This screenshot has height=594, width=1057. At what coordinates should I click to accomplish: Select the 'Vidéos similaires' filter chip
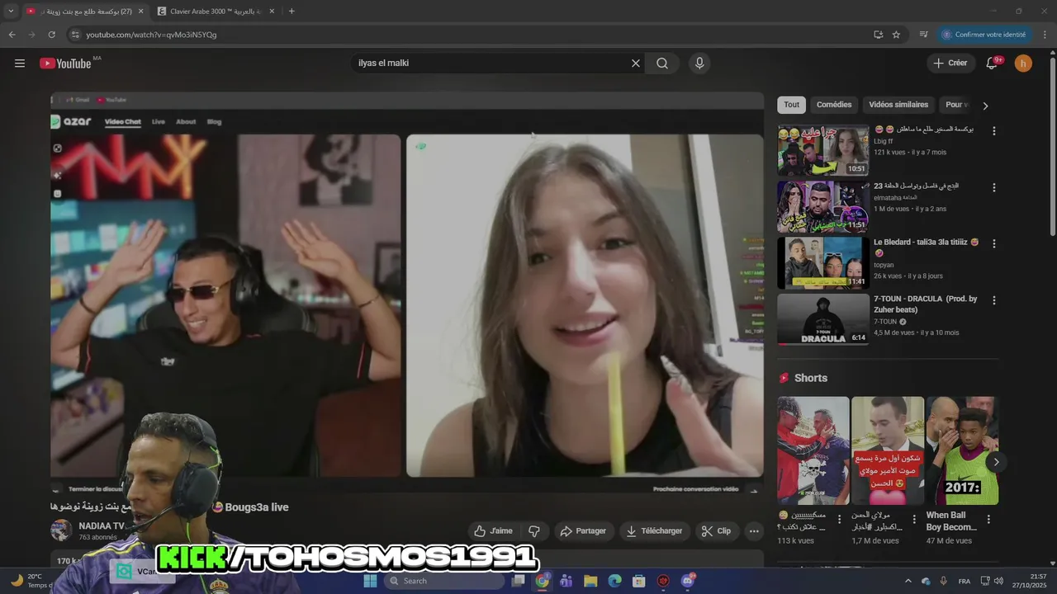click(x=898, y=105)
